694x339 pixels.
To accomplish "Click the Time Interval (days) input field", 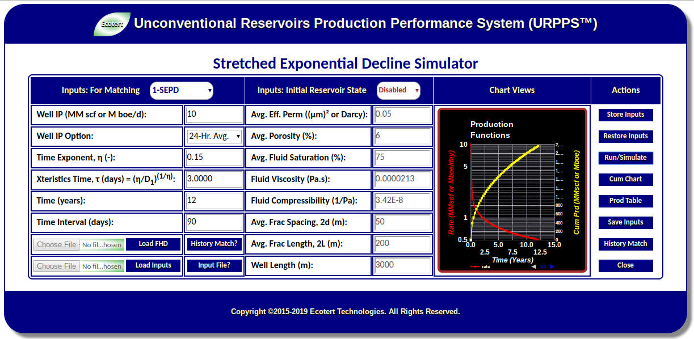I will [214, 222].
